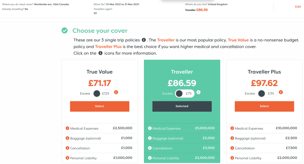This screenshot has height=164, width=304.
Task: Toggle the Traveller £75 excess switch
Action: pos(184,94)
